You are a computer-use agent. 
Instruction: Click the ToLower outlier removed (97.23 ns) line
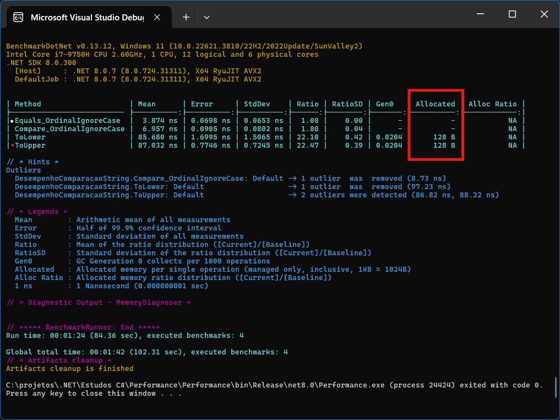232,187
